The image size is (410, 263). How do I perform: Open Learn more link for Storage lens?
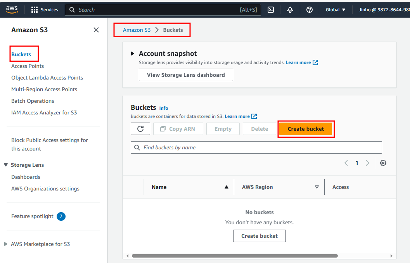(x=302, y=62)
